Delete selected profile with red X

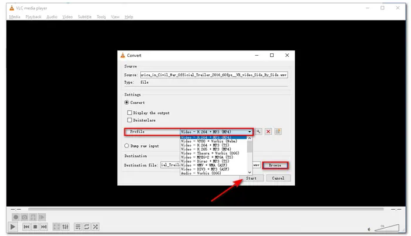click(x=268, y=131)
